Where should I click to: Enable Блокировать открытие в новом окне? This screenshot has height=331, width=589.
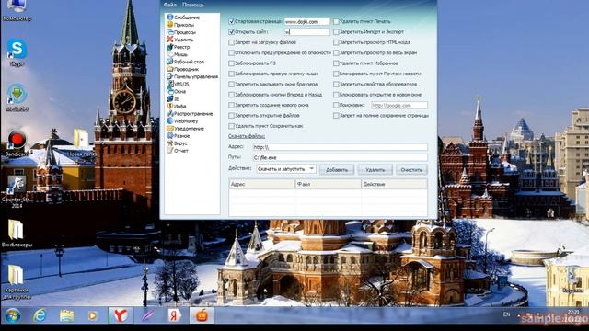336,95
